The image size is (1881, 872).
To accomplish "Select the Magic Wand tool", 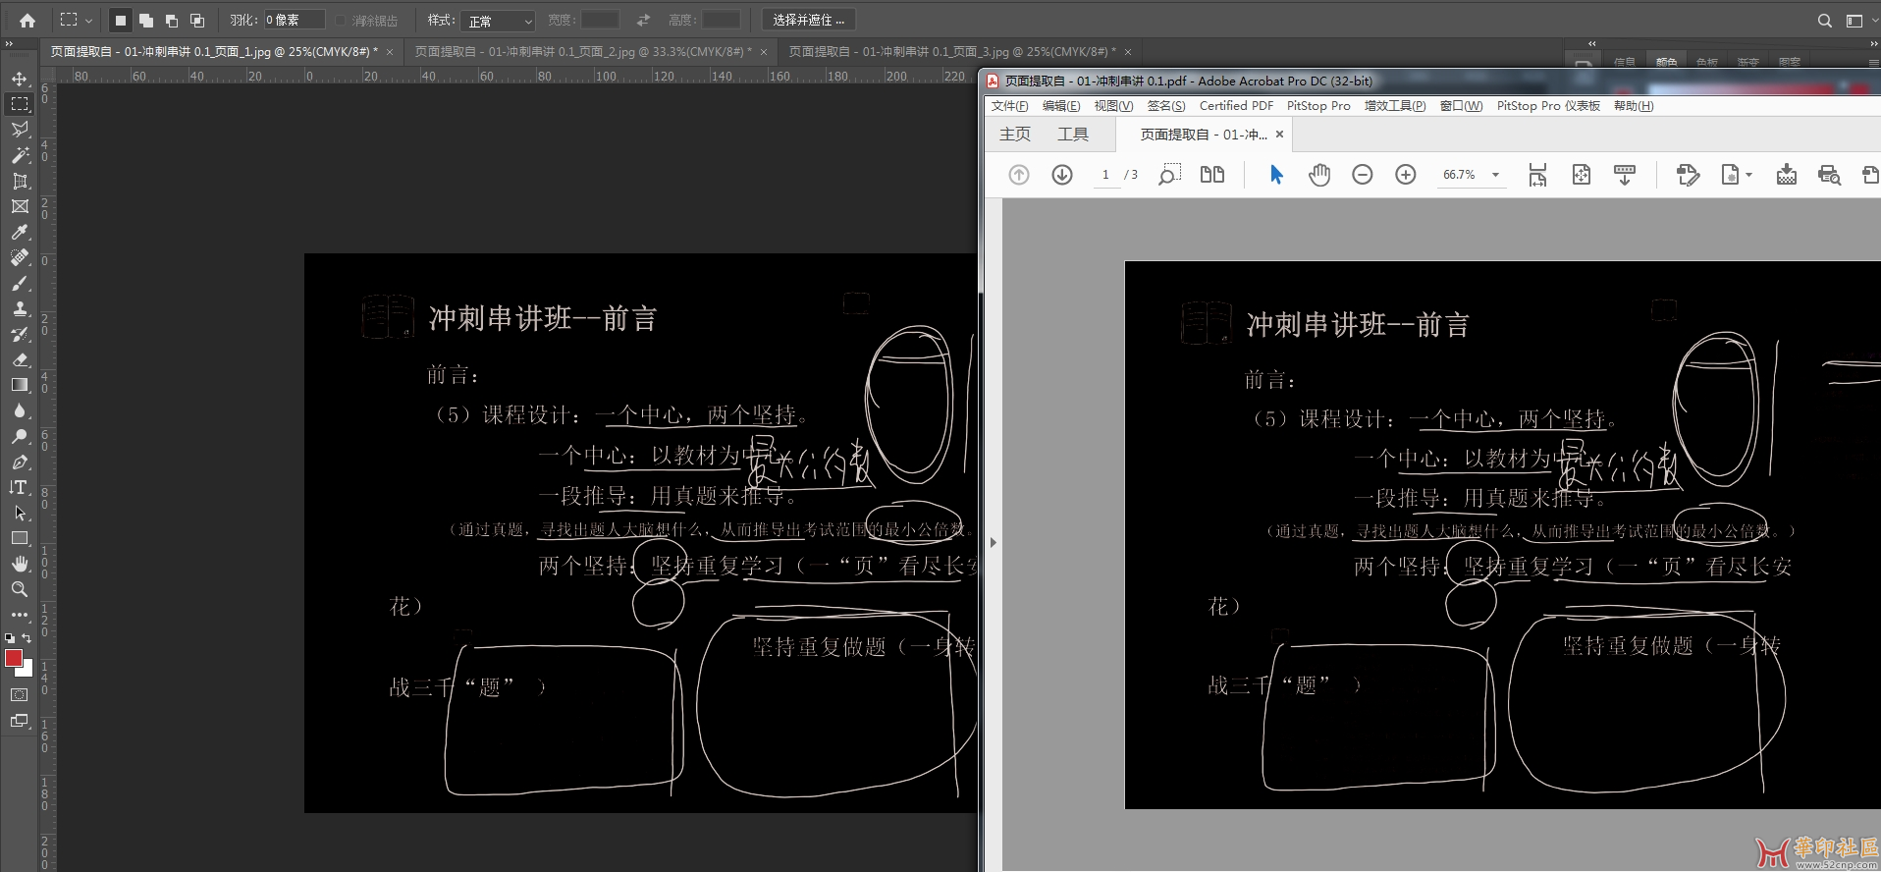I will point(20,155).
